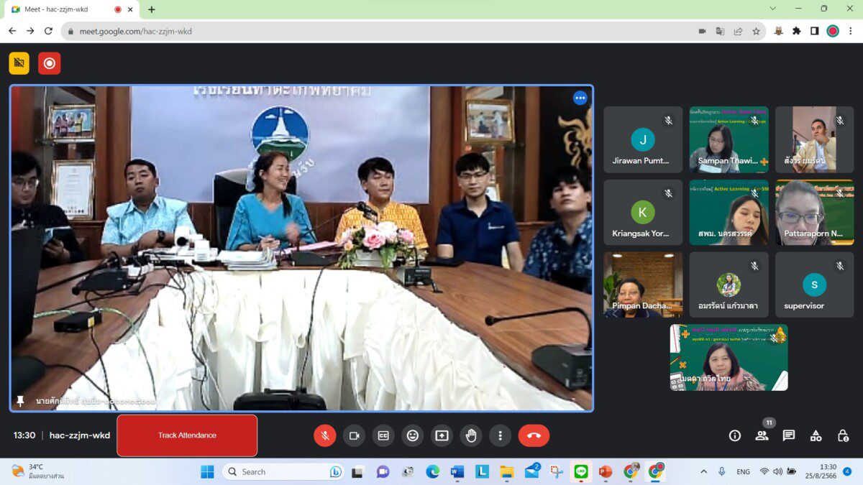This screenshot has height=485, width=863.
Task: Open Word from the taskbar
Action: click(457, 471)
